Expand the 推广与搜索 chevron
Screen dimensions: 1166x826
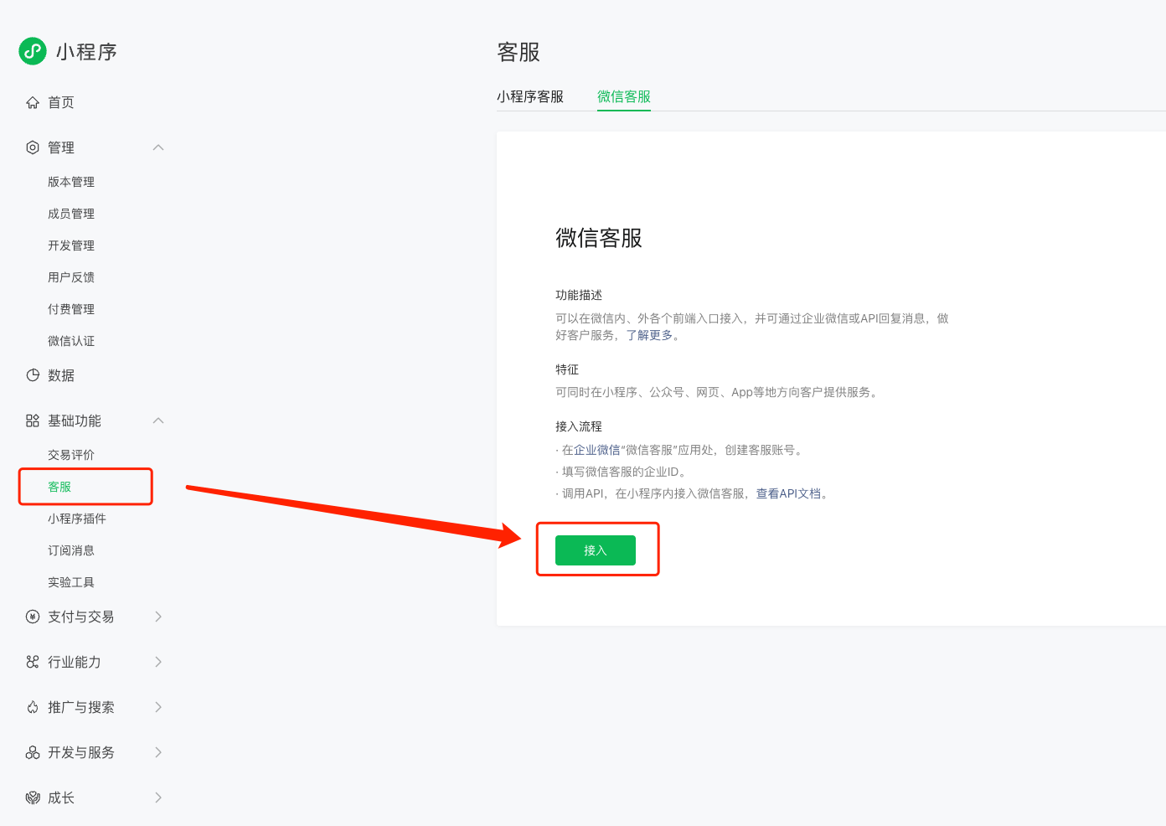pos(158,707)
